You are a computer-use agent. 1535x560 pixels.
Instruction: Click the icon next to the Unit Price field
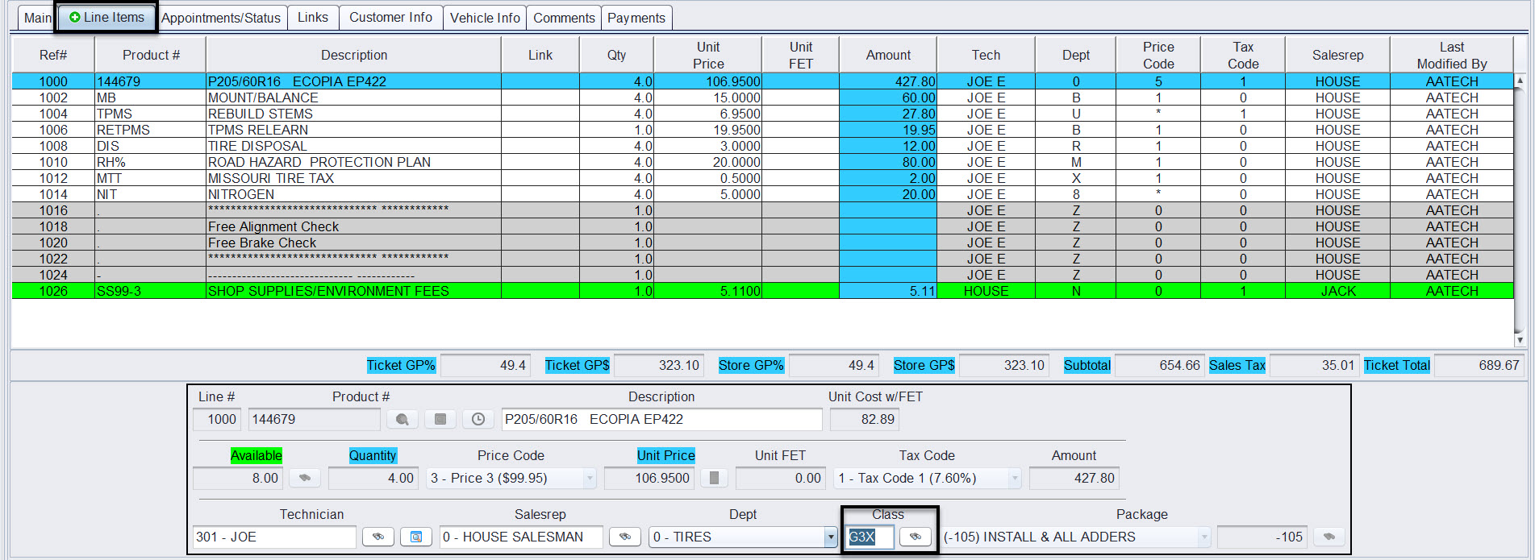(x=714, y=478)
